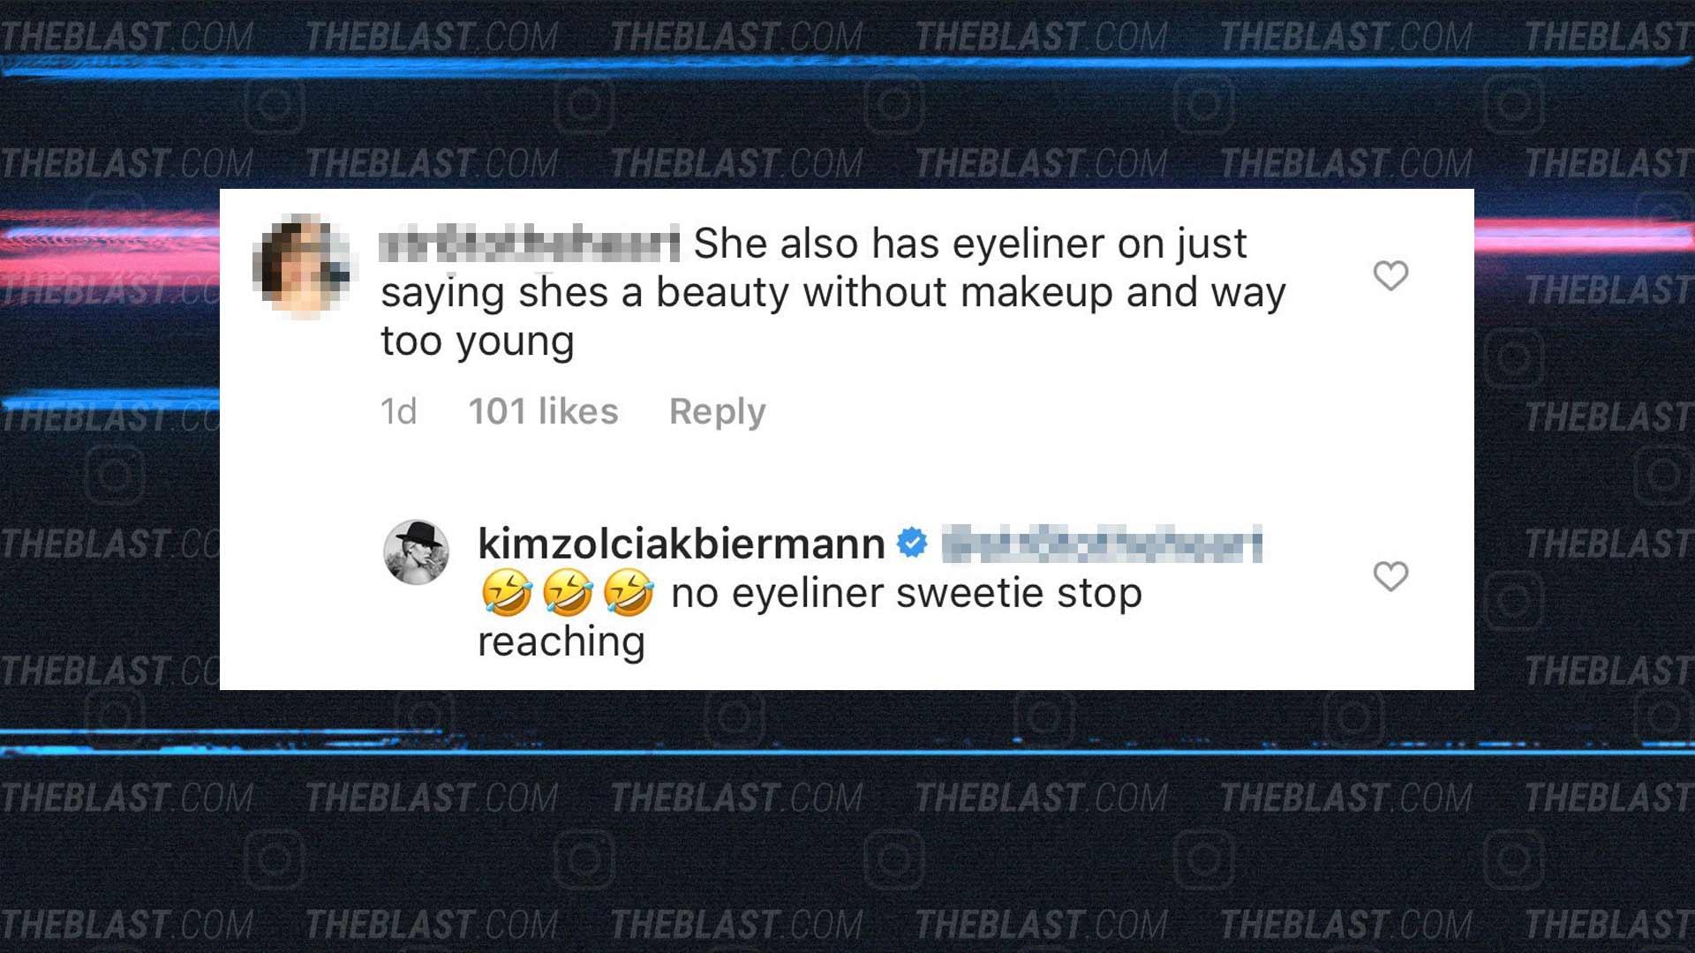Image resolution: width=1695 pixels, height=953 pixels.
Task: Click the middle laughing emoji in reply
Action: tap(568, 592)
